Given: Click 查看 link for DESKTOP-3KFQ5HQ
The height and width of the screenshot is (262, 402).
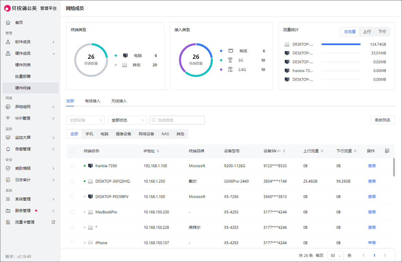Looking at the screenshot, I should [372, 181].
